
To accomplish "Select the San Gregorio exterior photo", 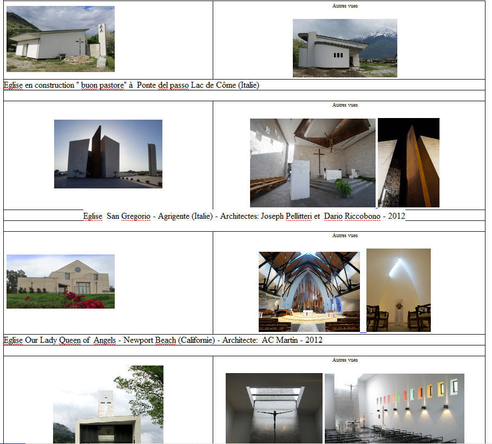I will (x=108, y=154).
